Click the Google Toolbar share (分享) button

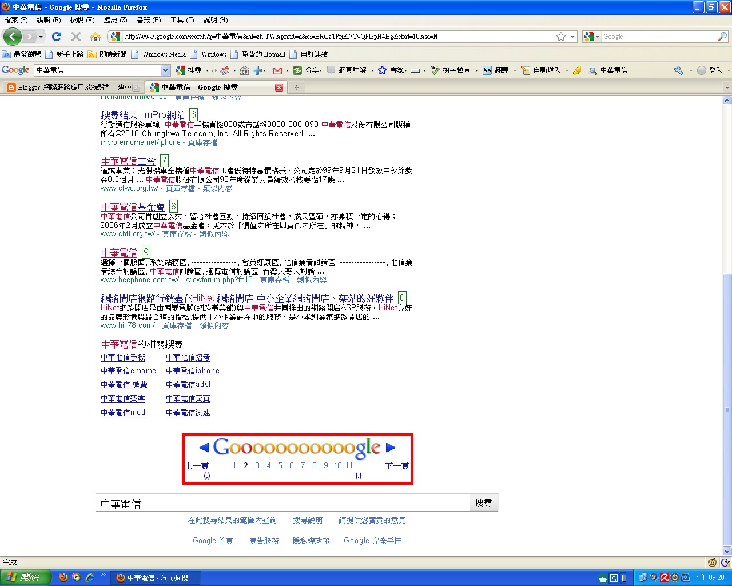(x=307, y=70)
